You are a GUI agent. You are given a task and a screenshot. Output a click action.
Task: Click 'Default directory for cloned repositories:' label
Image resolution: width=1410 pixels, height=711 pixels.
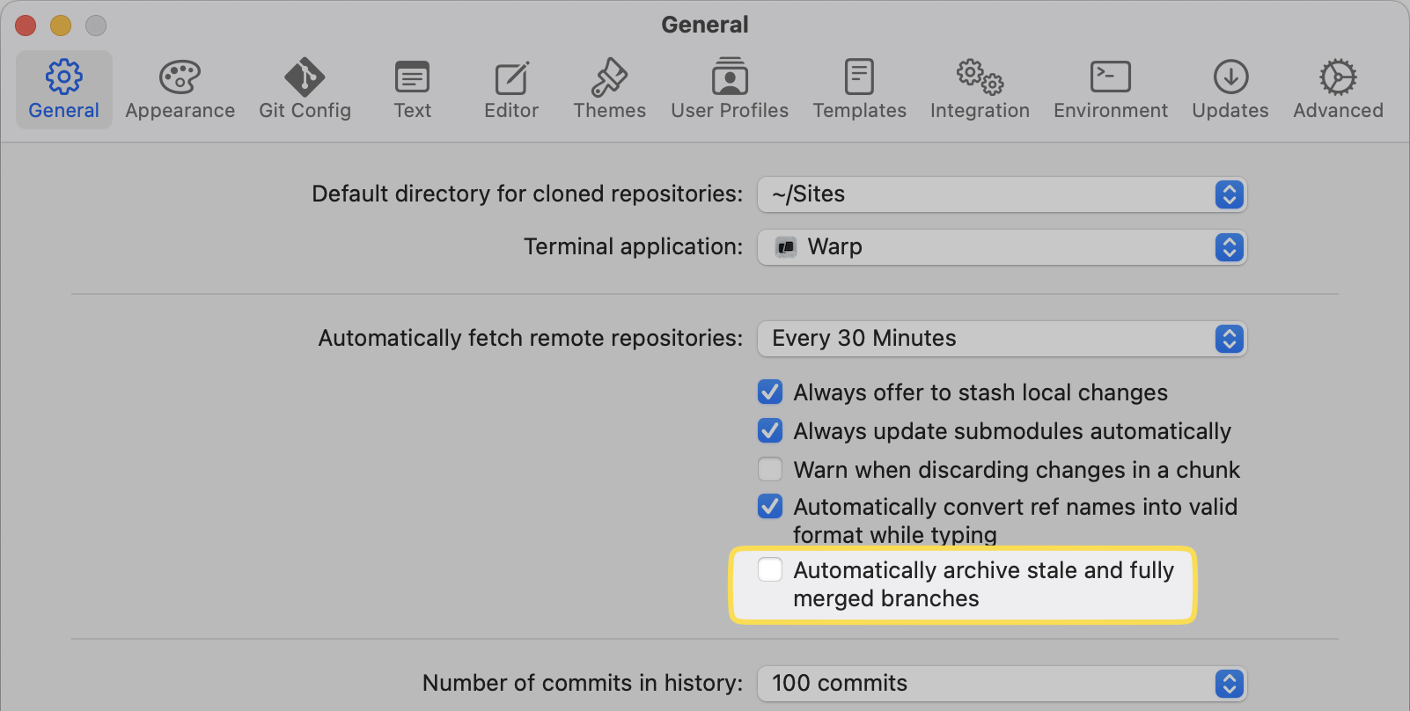coord(527,194)
